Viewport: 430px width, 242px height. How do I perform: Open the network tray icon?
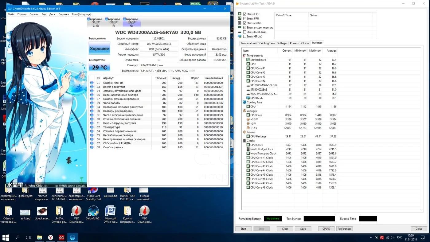click(387, 237)
